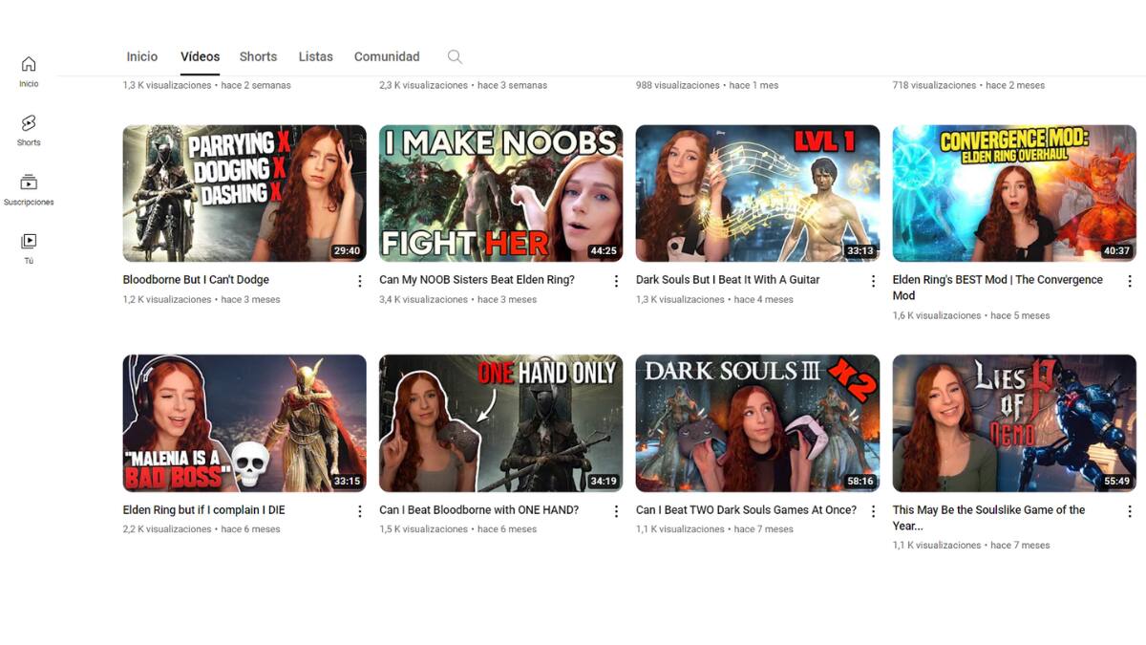The width and height of the screenshot is (1146, 645).
Task: Play the Dark Souls III x2 thumbnail
Action: click(x=757, y=423)
